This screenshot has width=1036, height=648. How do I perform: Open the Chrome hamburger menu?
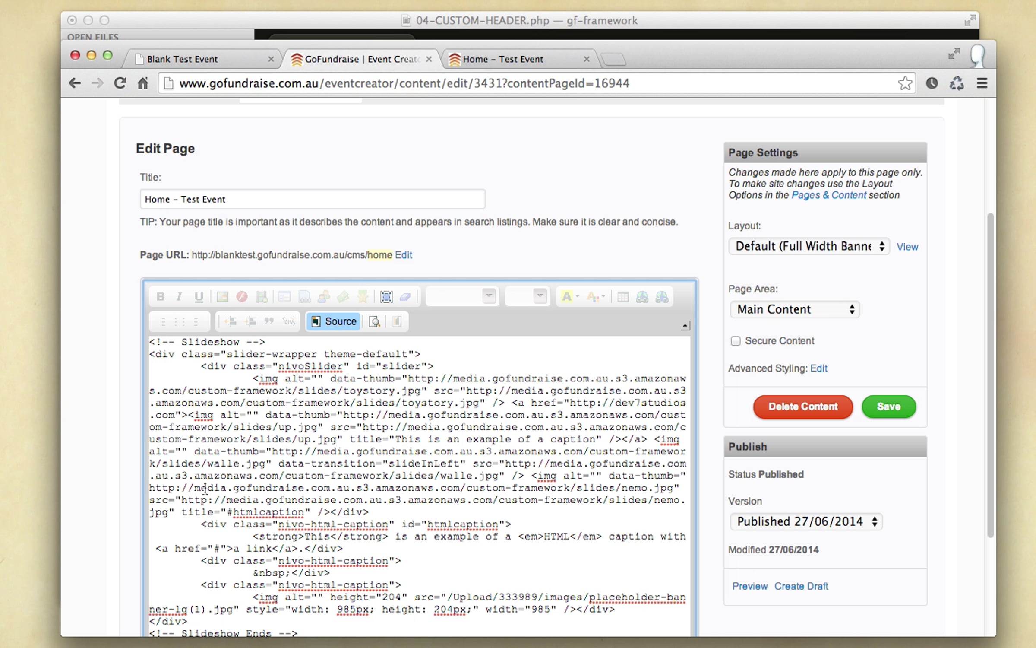982,83
